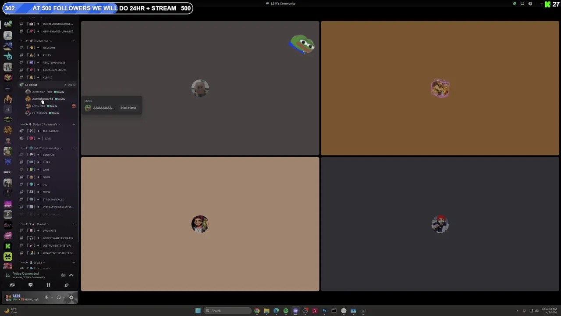Viewport: 561px width, 316px height.
Task: Join the LIVE voice channel
Action: [x=47, y=138]
